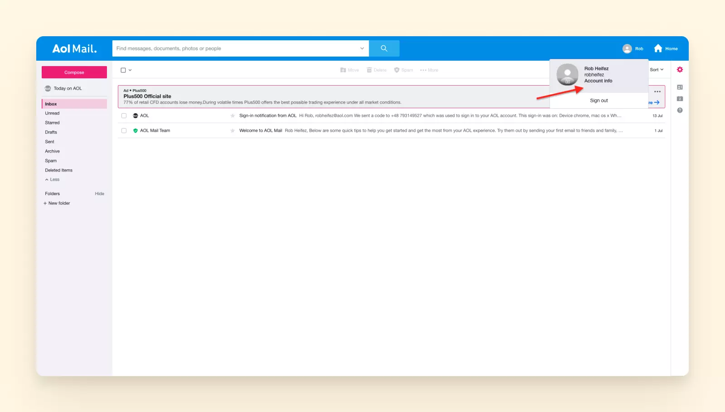Star the Sign-in notification message
The height and width of the screenshot is (412, 725).
point(232,116)
